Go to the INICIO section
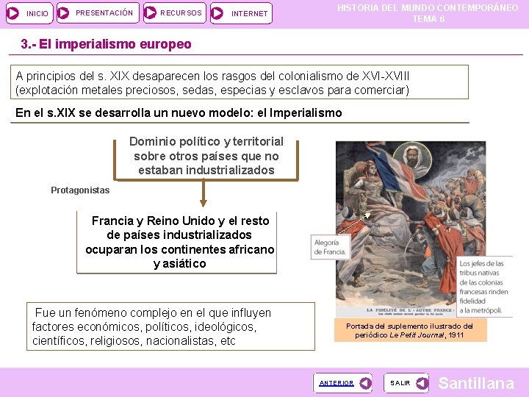Screen dimensions: 529x397 click(29, 13)
